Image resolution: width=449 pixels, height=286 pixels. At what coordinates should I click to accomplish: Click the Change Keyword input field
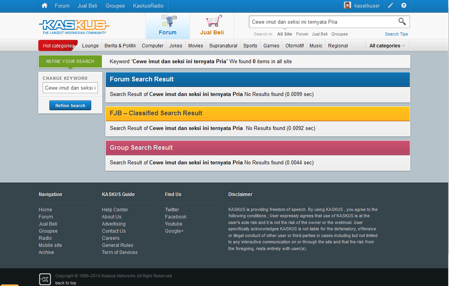coord(70,88)
